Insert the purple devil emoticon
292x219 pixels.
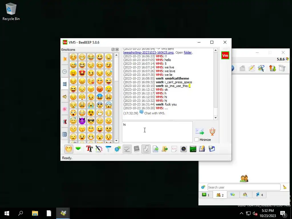point(82,121)
